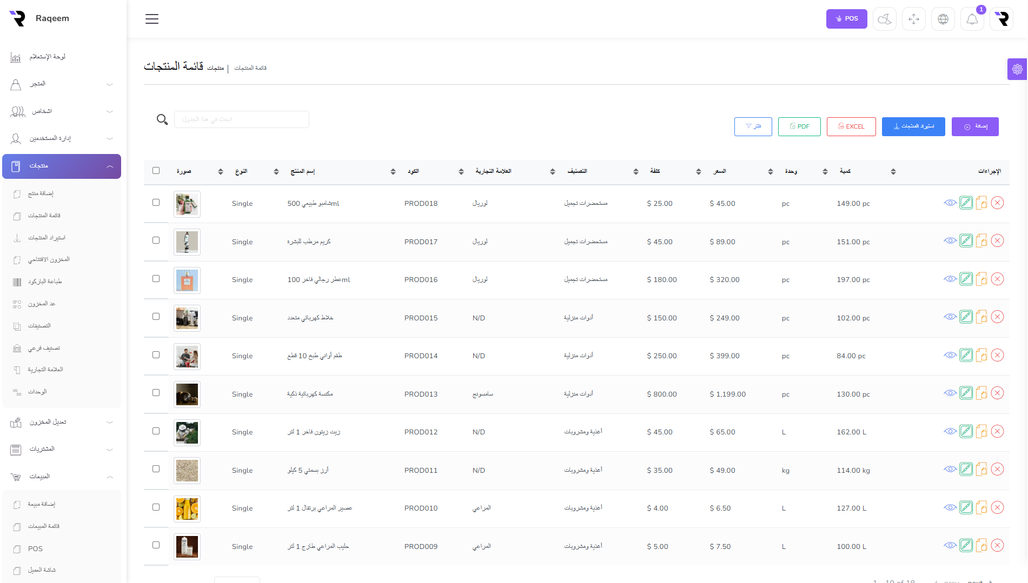The height and width of the screenshot is (583, 1028).
Task: Tick the checkbox for PROD017 row
Action: (x=156, y=240)
